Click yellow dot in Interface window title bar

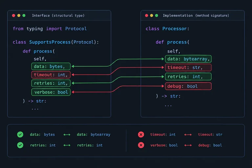click(19, 15)
